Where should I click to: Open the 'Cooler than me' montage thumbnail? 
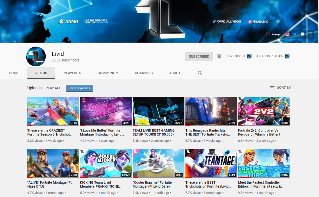coord(158,163)
